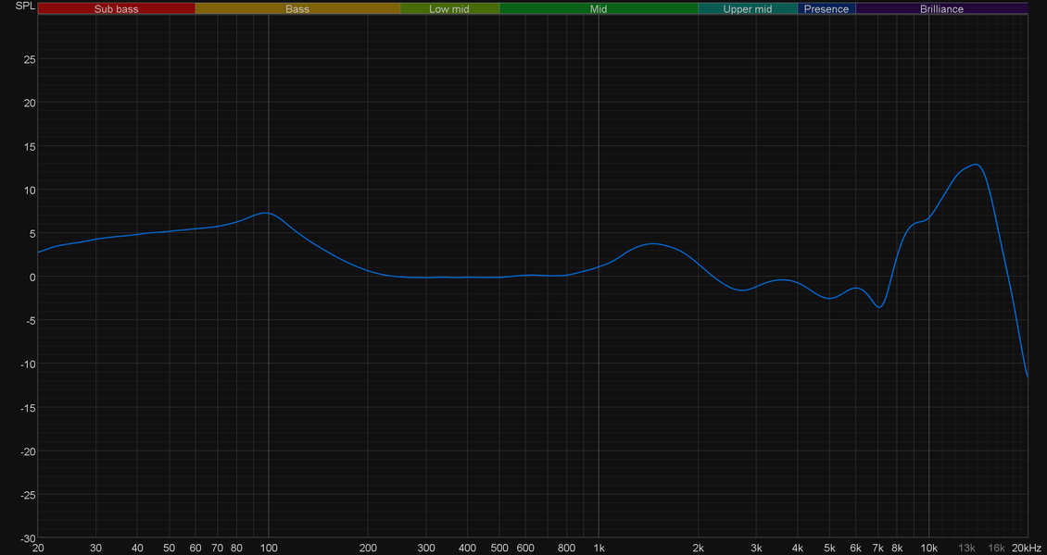Click the 16k frequency label

pyautogui.click(x=996, y=548)
